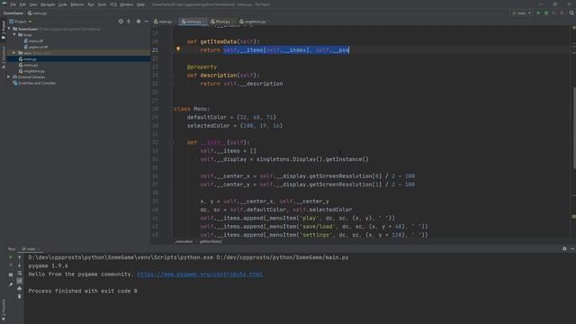The width and height of the screenshot is (576, 324).
Task: Select the main tab in Run panel
Action: (x=31, y=249)
